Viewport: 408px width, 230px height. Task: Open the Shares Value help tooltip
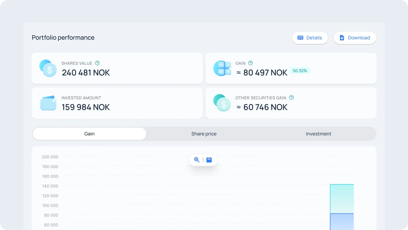[x=97, y=63]
